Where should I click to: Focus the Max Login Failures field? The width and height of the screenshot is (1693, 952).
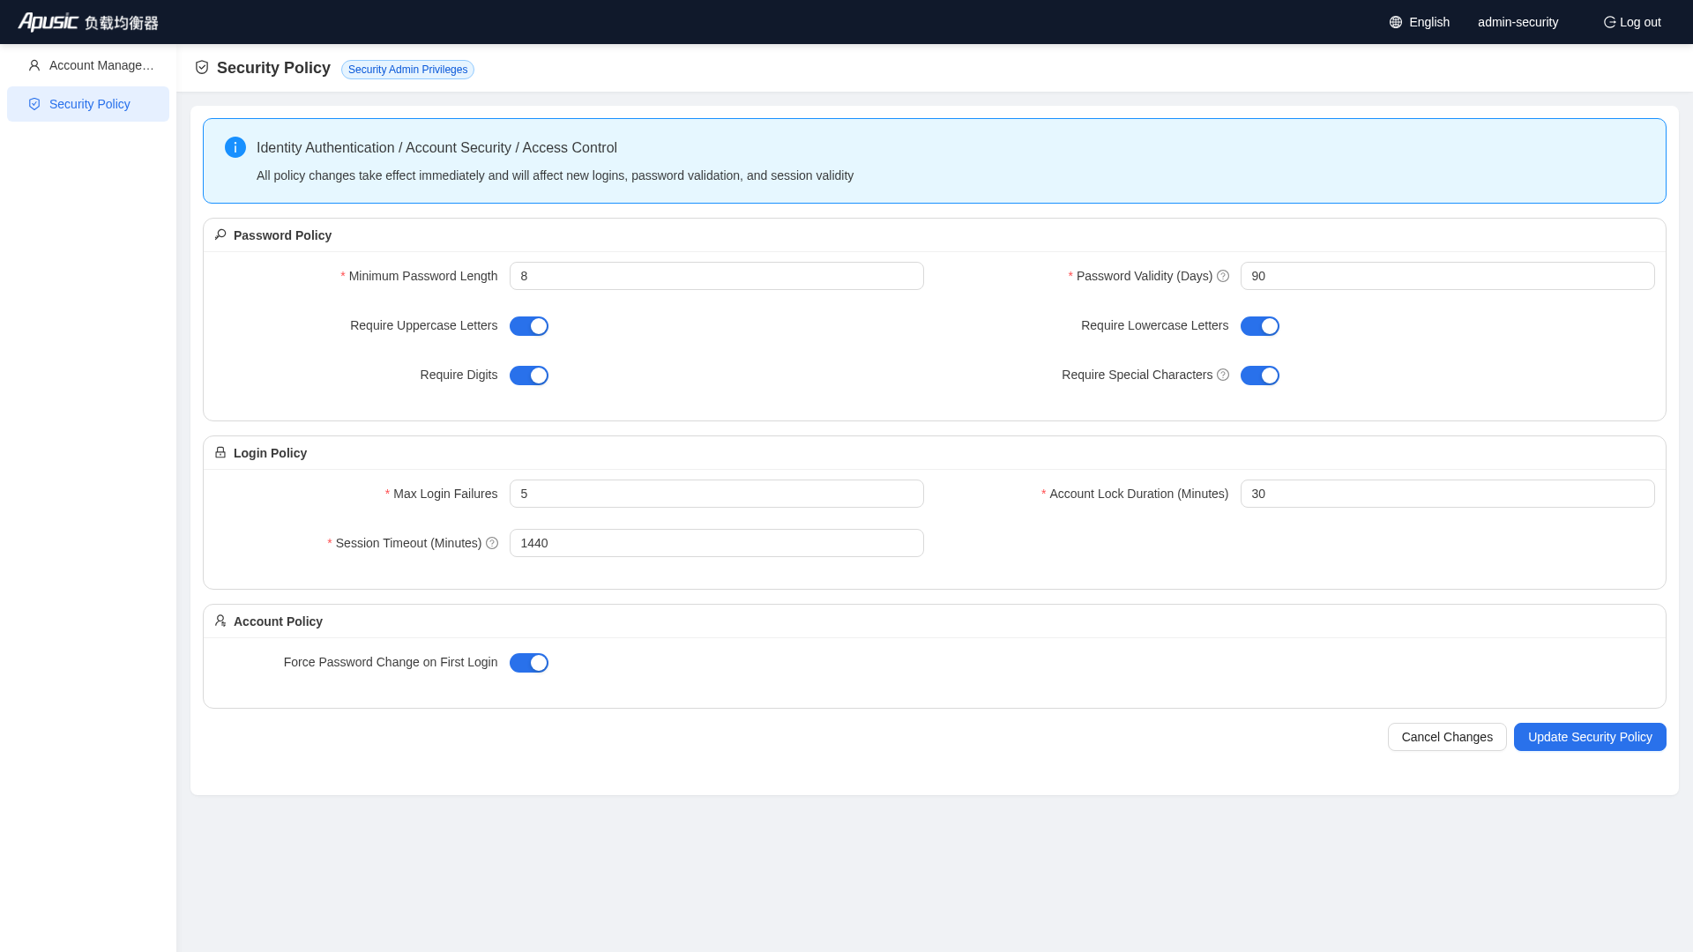click(717, 494)
